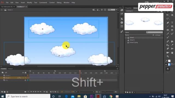This screenshot has height=98, width=175.
Task: Delete the selected timeline layer
Action: click(7, 92)
